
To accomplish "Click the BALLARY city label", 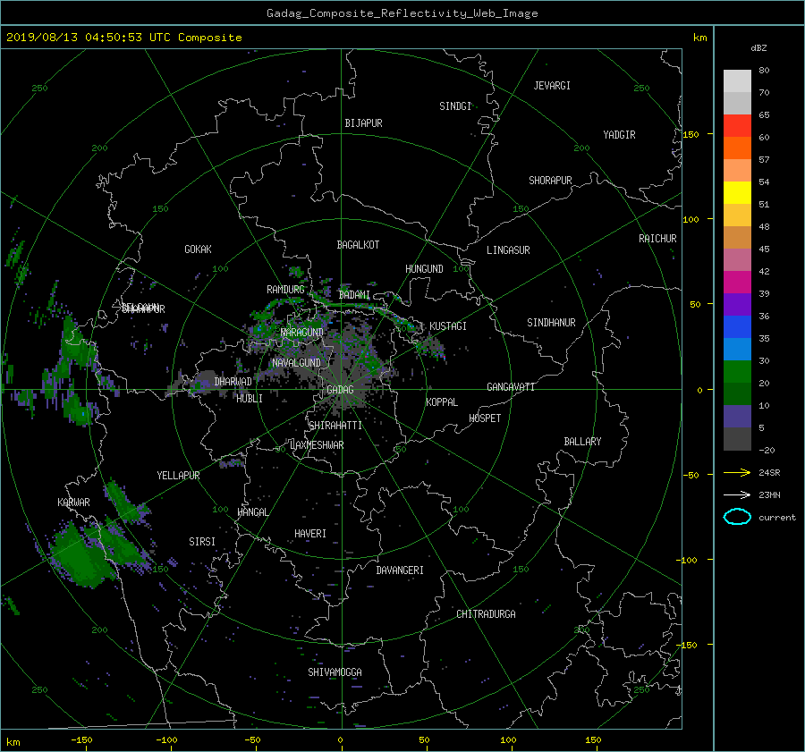I will [x=582, y=442].
